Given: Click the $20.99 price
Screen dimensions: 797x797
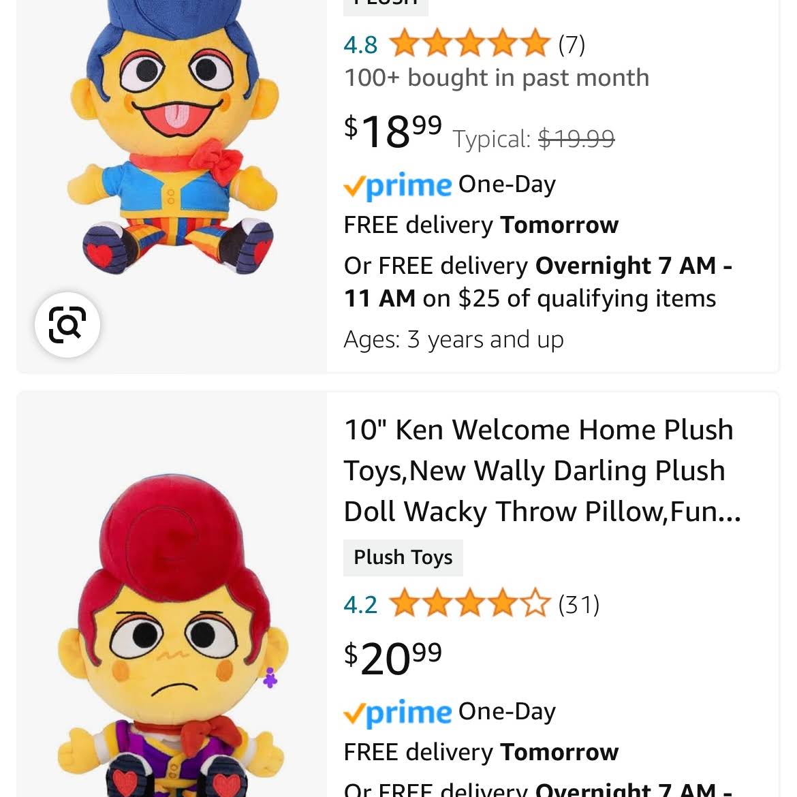Looking at the screenshot, I should pos(393,658).
